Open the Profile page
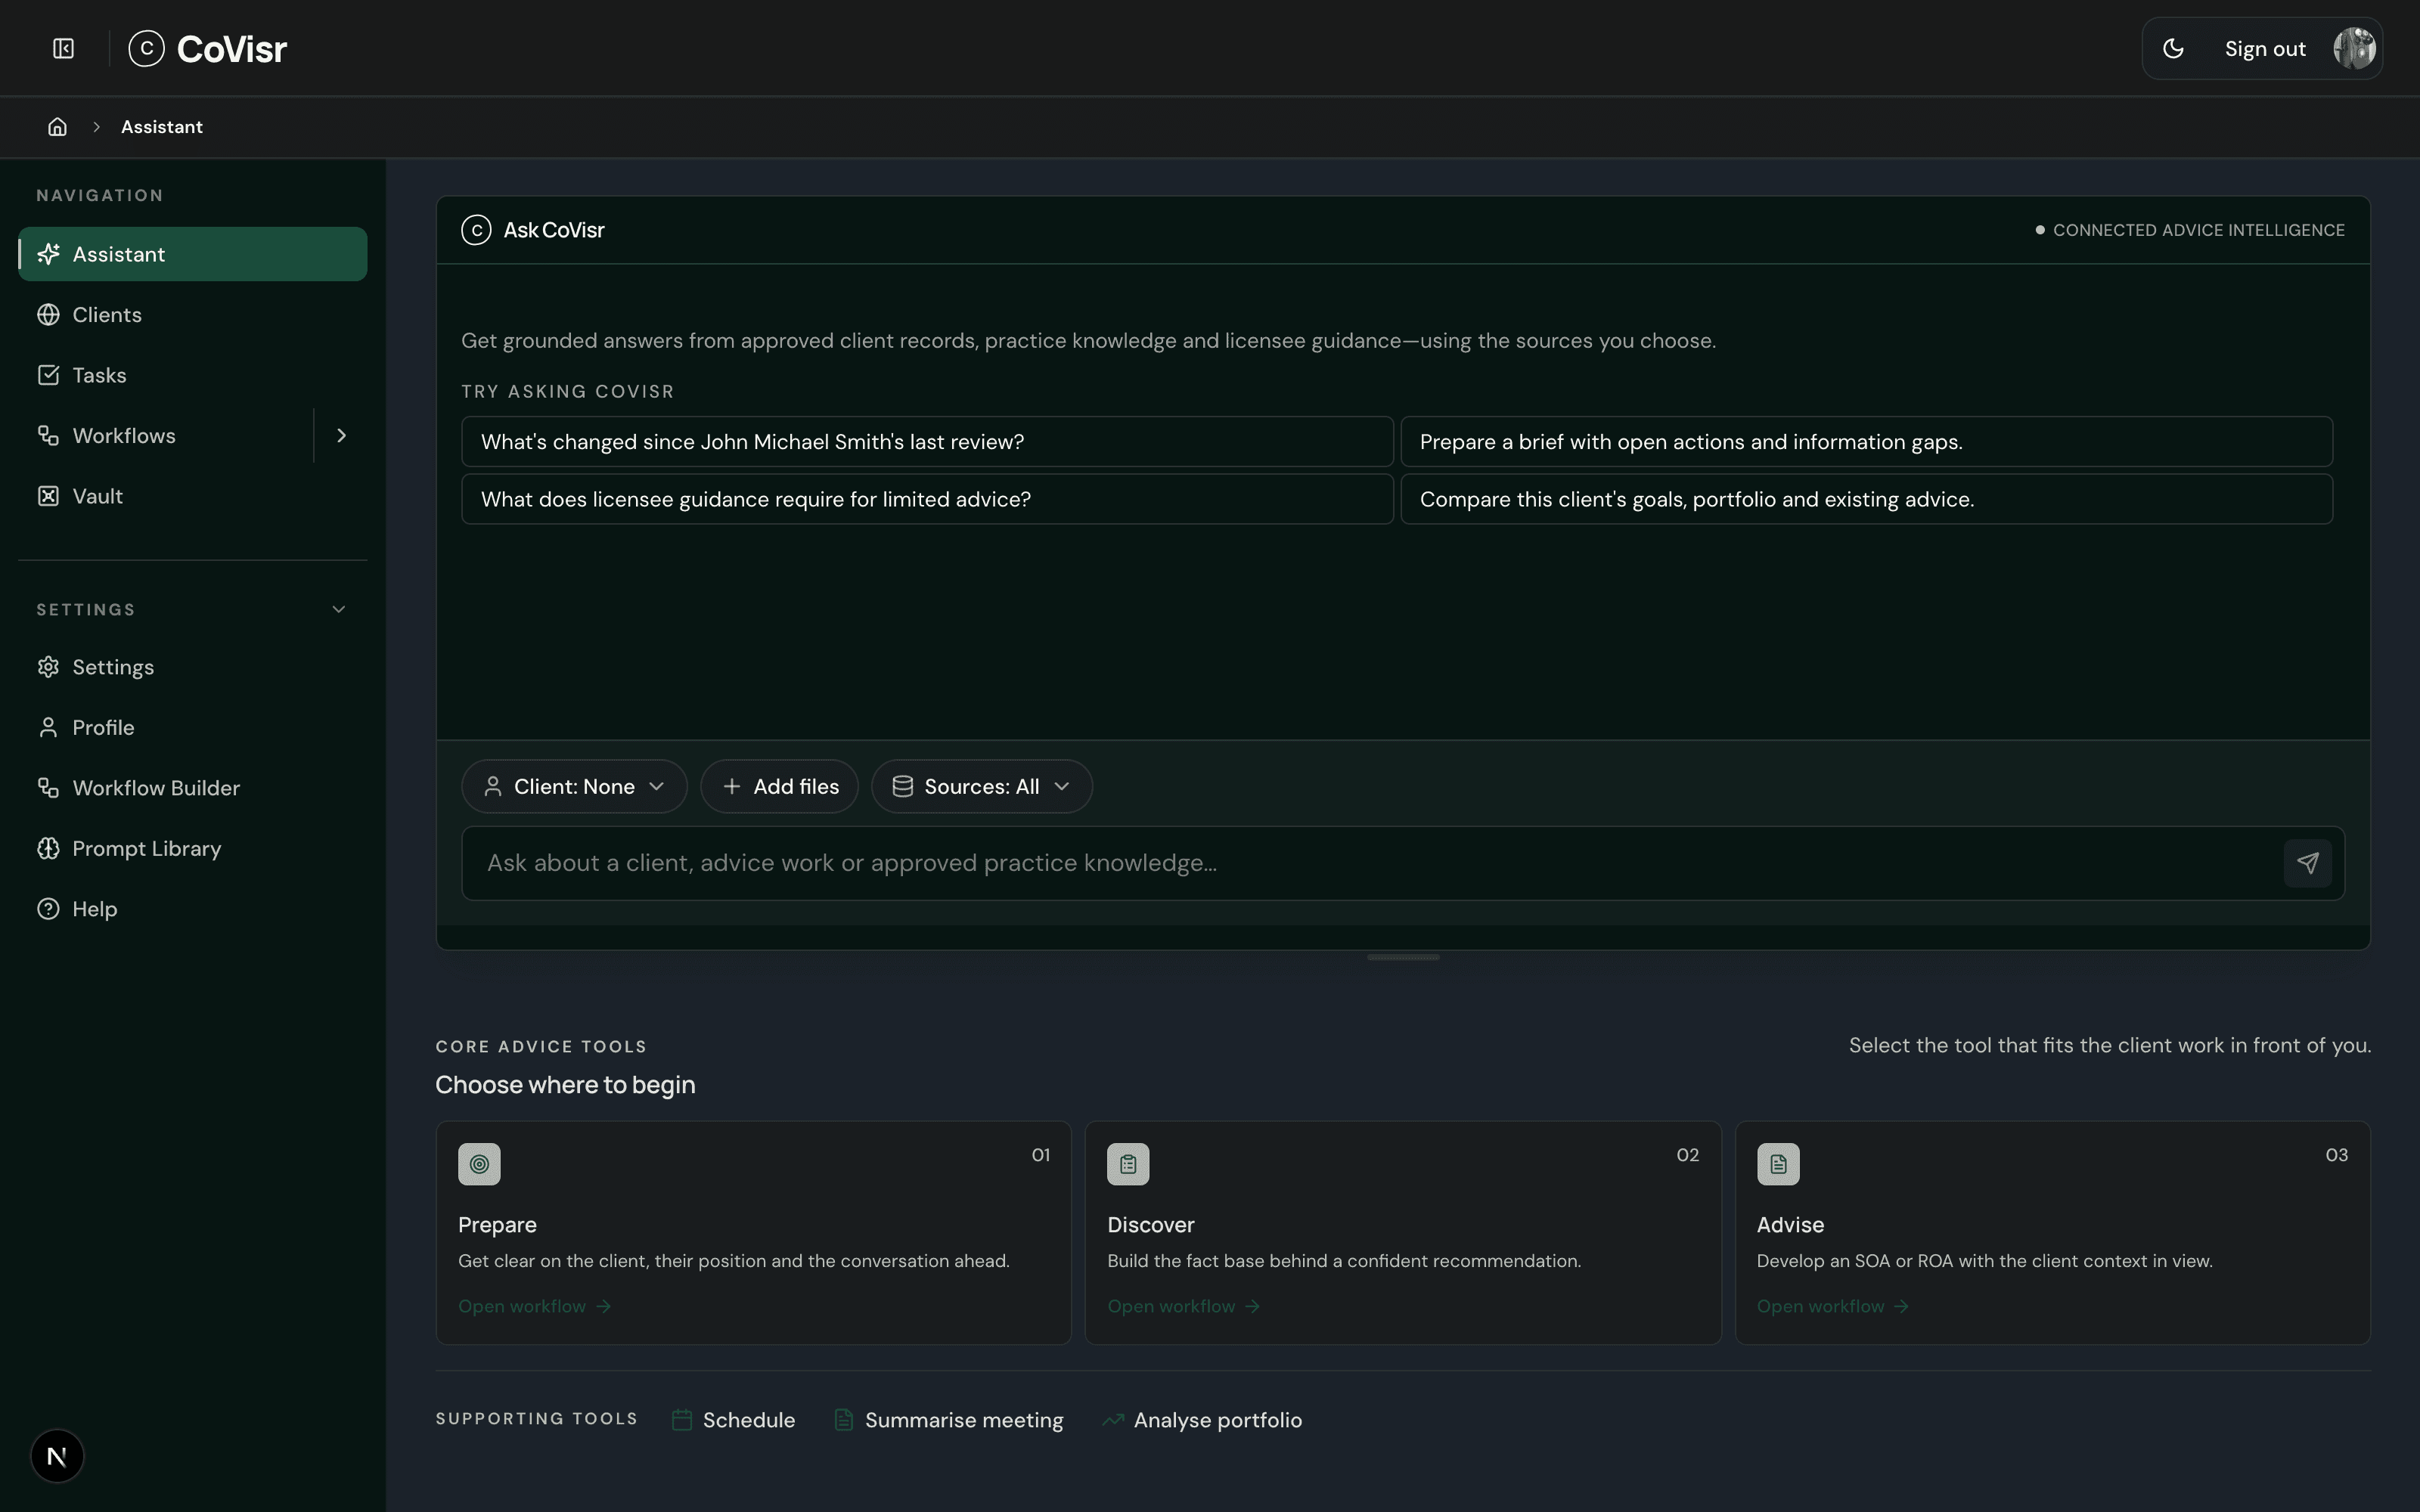The height and width of the screenshot is (1512, 2420). click(x=193, y=728)
